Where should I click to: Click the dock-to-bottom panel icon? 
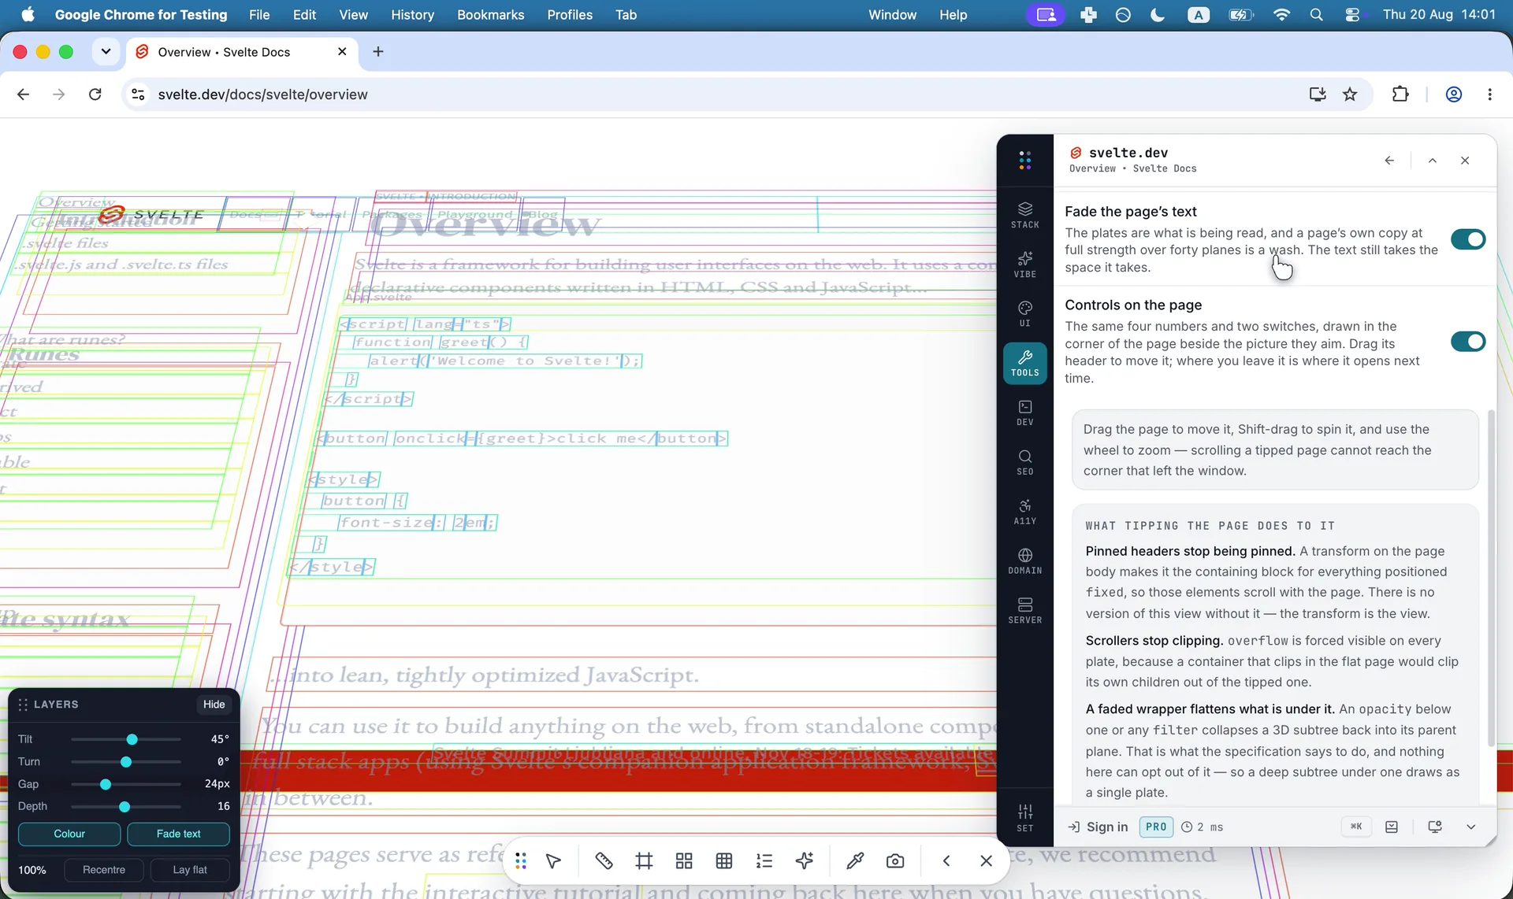1392,827
